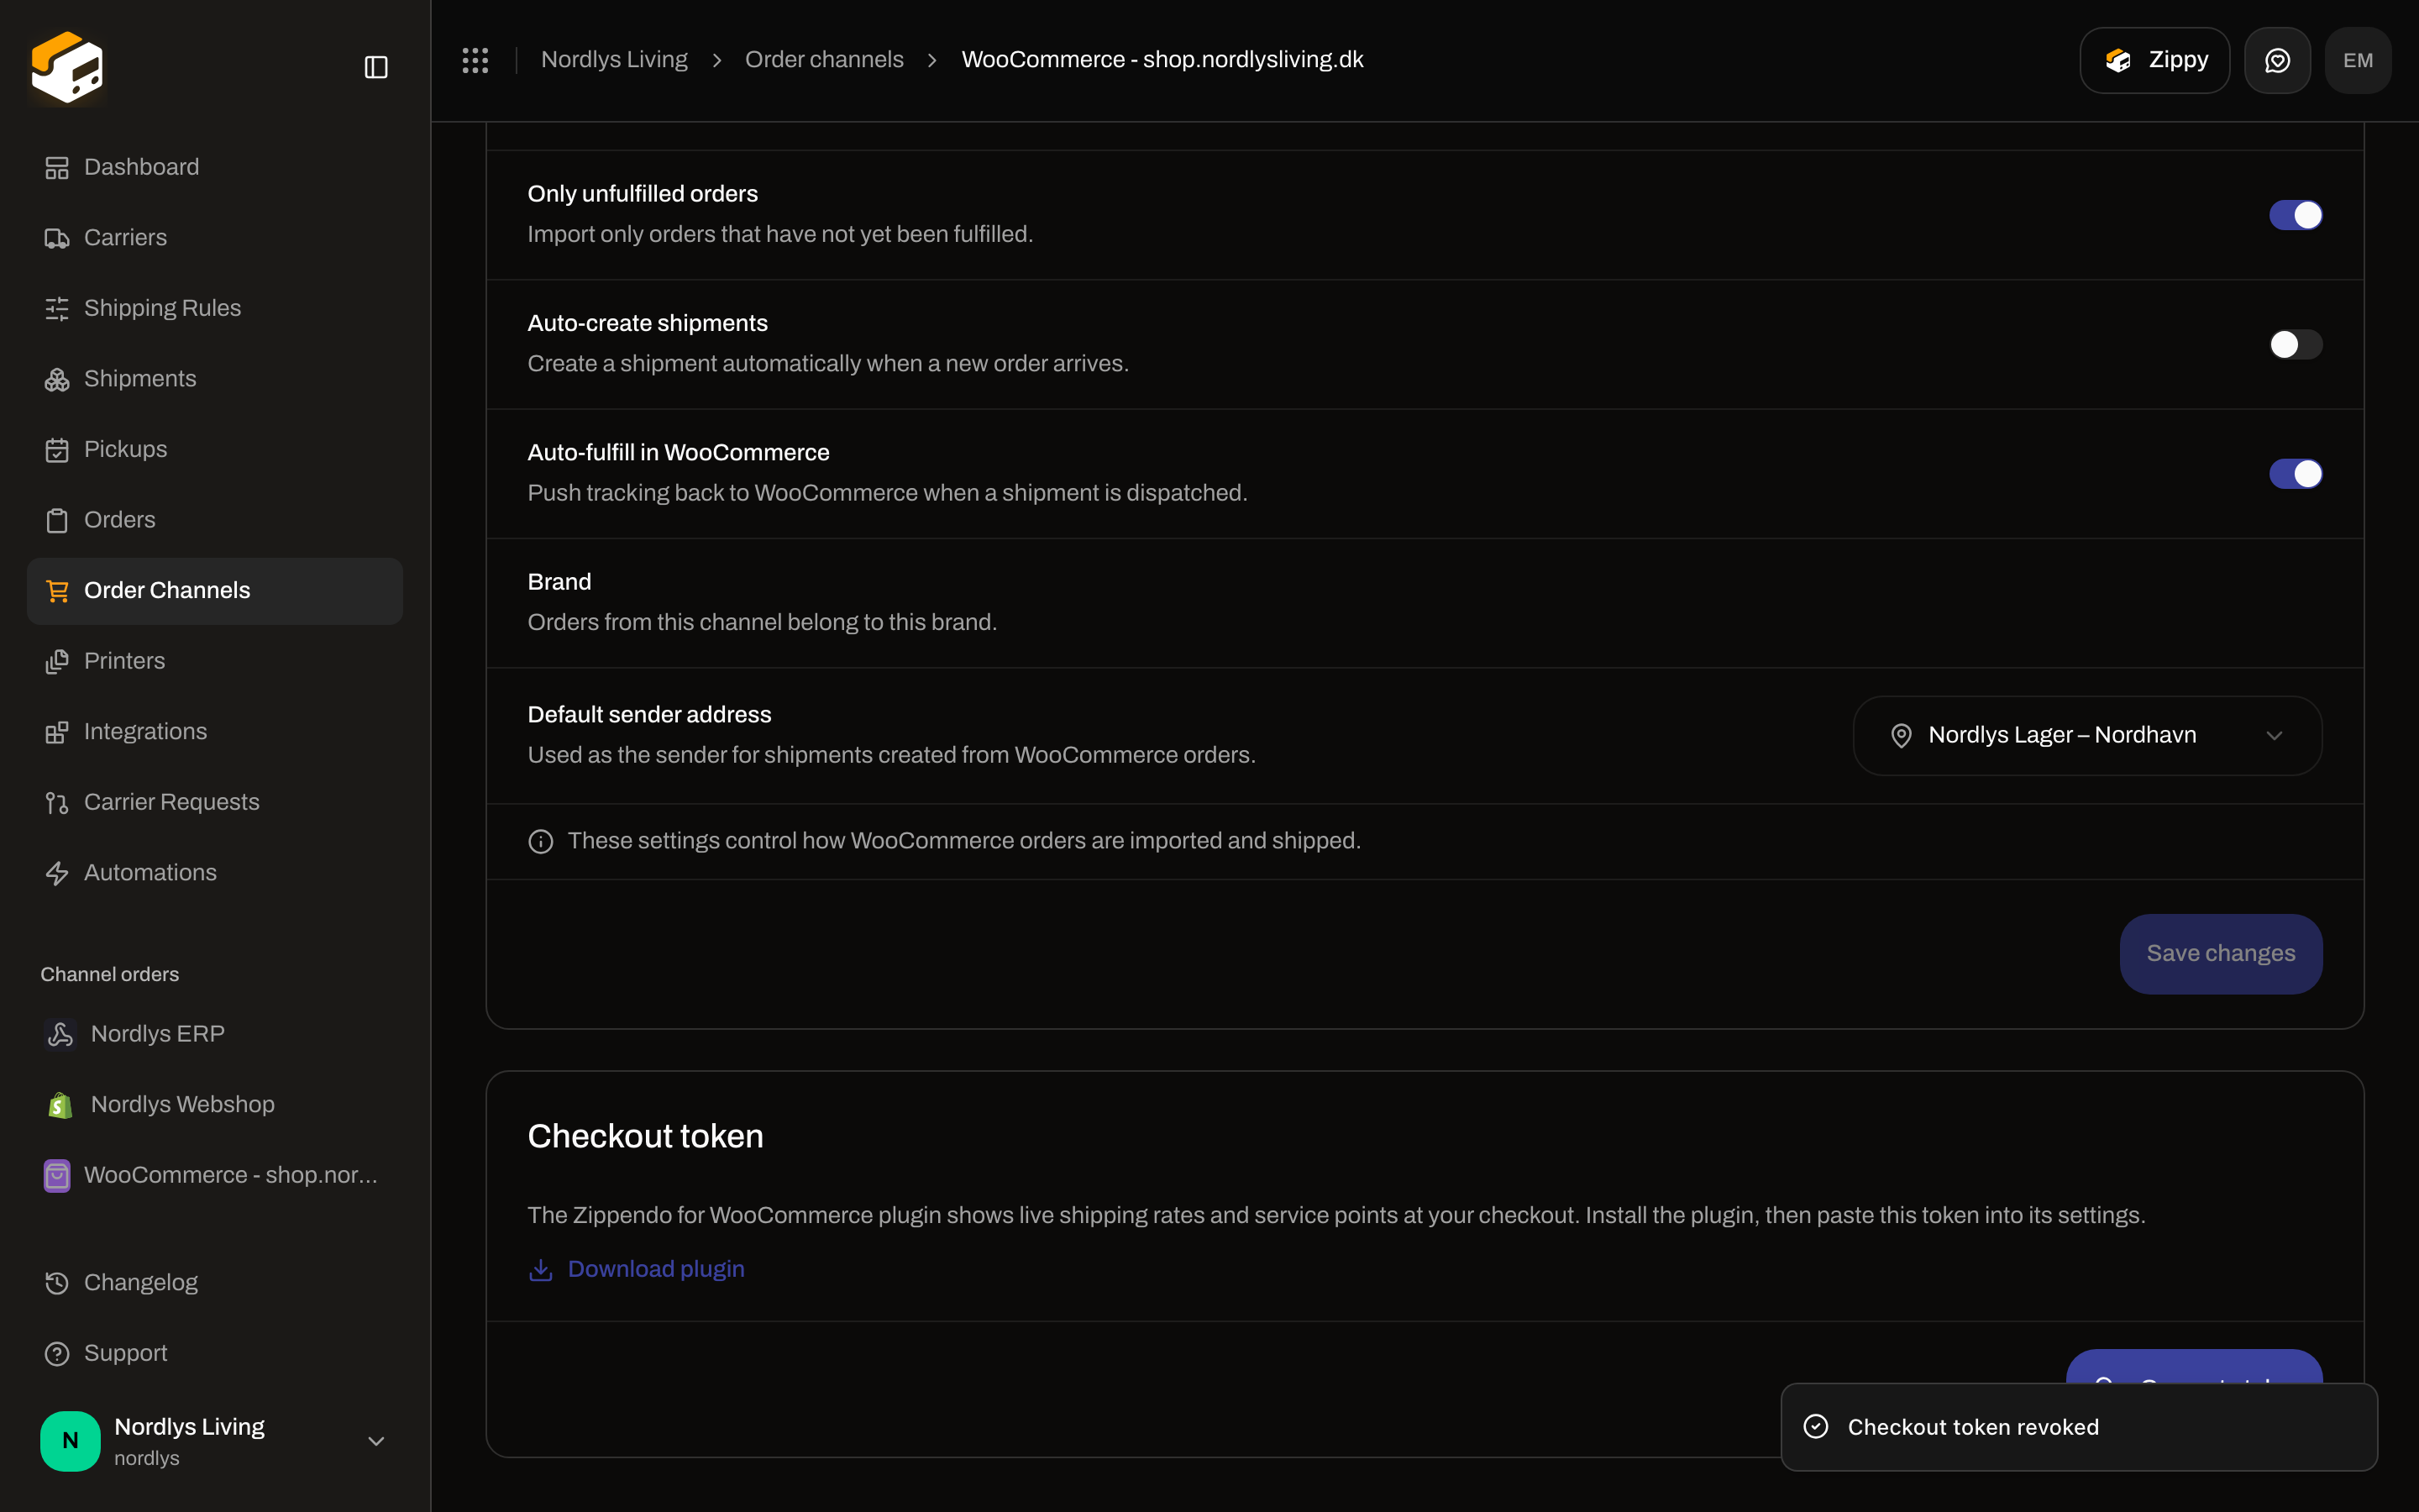
Task: Click the Changelog history icon
Action: 57,1283
